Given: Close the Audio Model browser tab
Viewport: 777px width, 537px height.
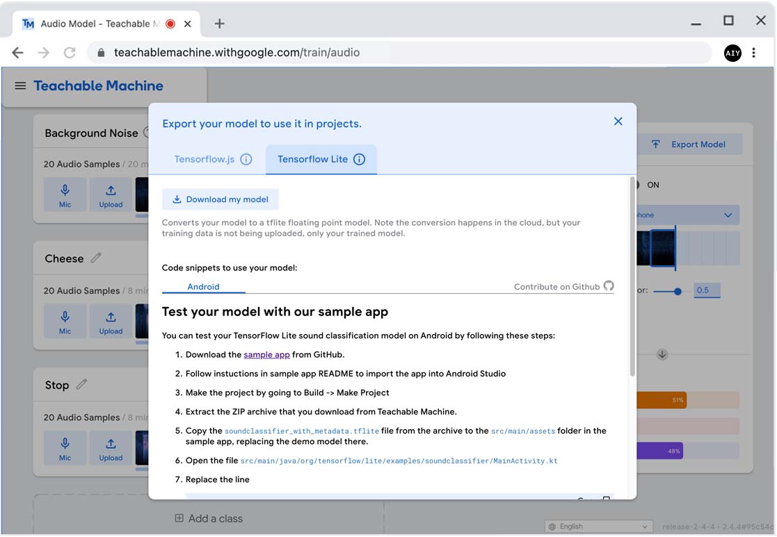Looking at the screenshot, I should [x=187, y=24].
